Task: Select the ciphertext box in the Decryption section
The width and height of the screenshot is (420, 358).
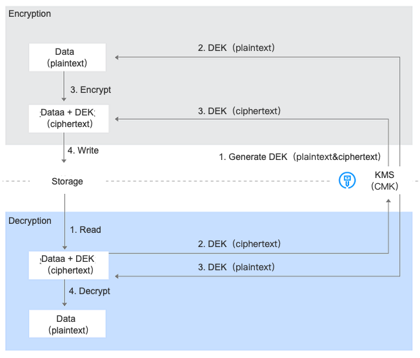Action: pos(67,264)
